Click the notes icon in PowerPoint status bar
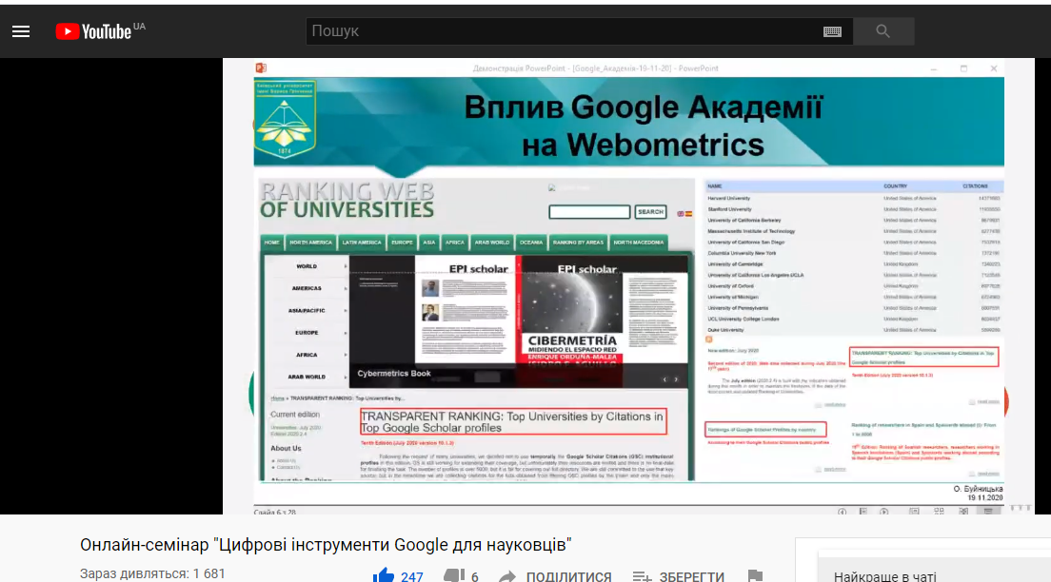Image resolution: width=1051 pixels, height=582 pixels. (x=863, y=511)
